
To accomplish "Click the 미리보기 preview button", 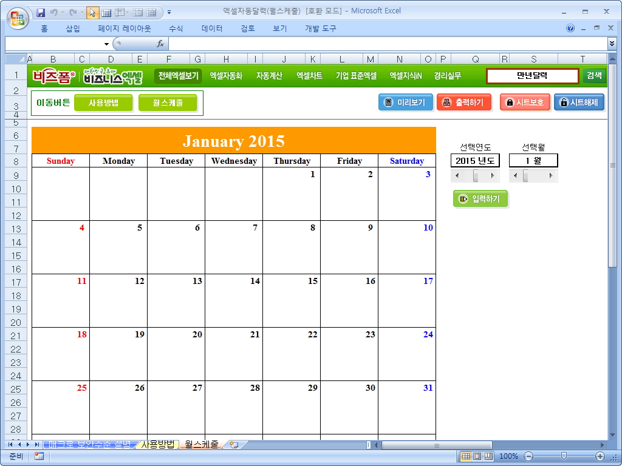I will (405, 102).
